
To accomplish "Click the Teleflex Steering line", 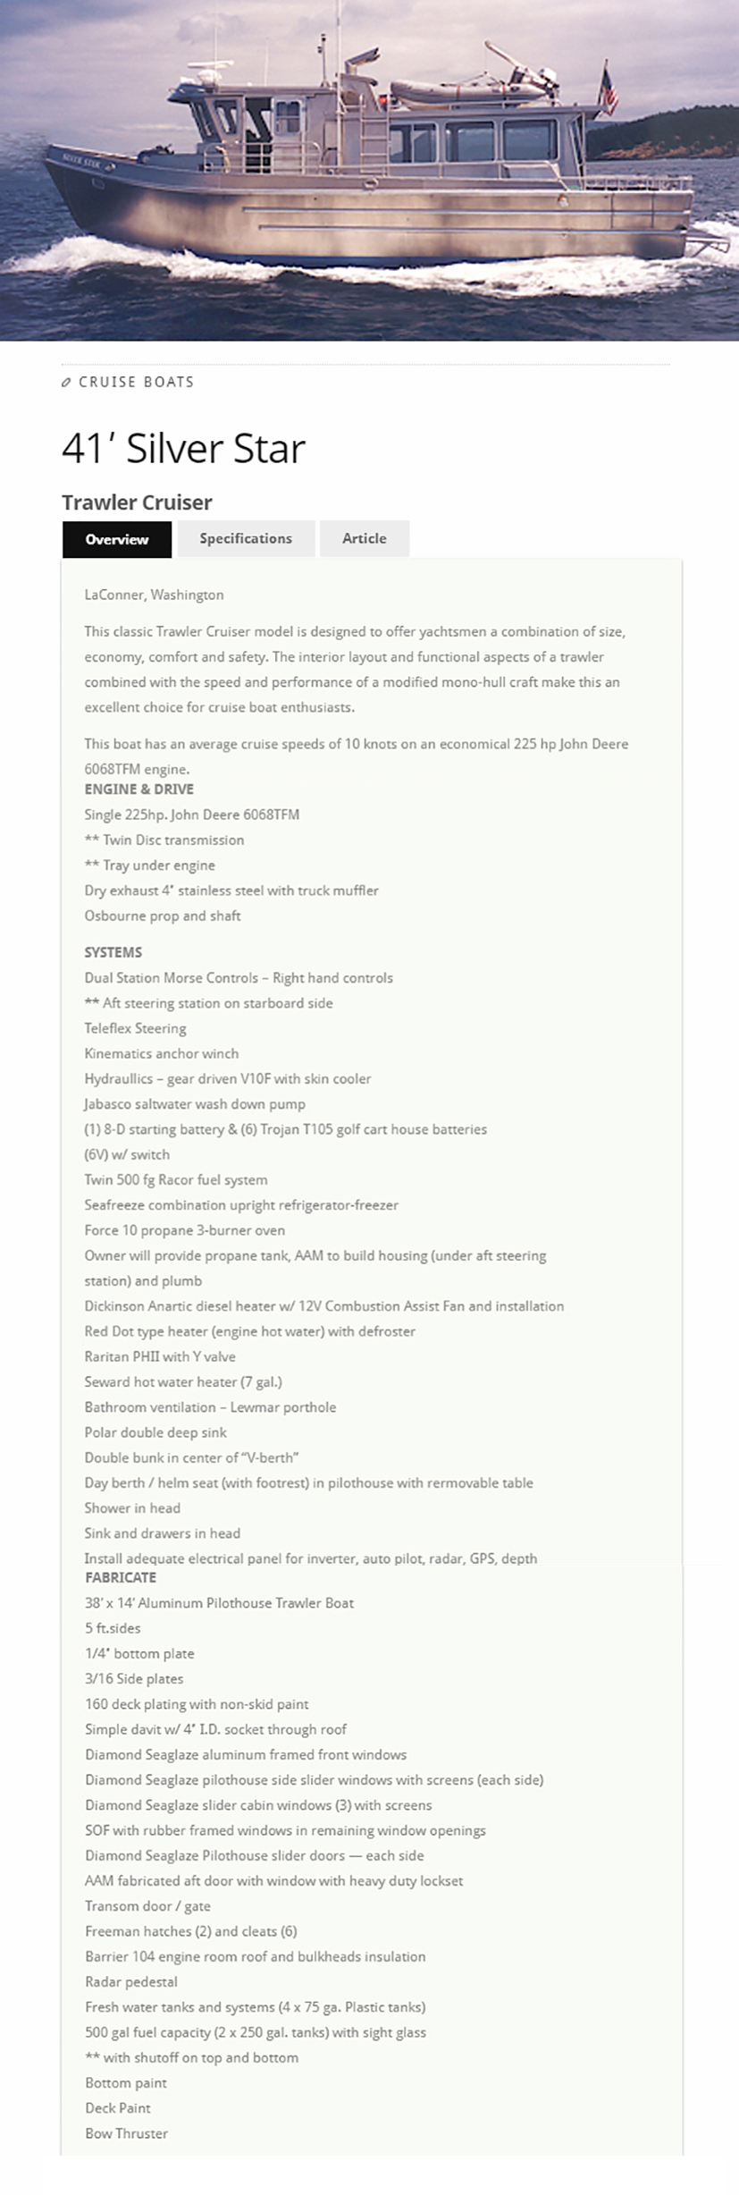I will pyautogui.click(x=135, y=1028).
